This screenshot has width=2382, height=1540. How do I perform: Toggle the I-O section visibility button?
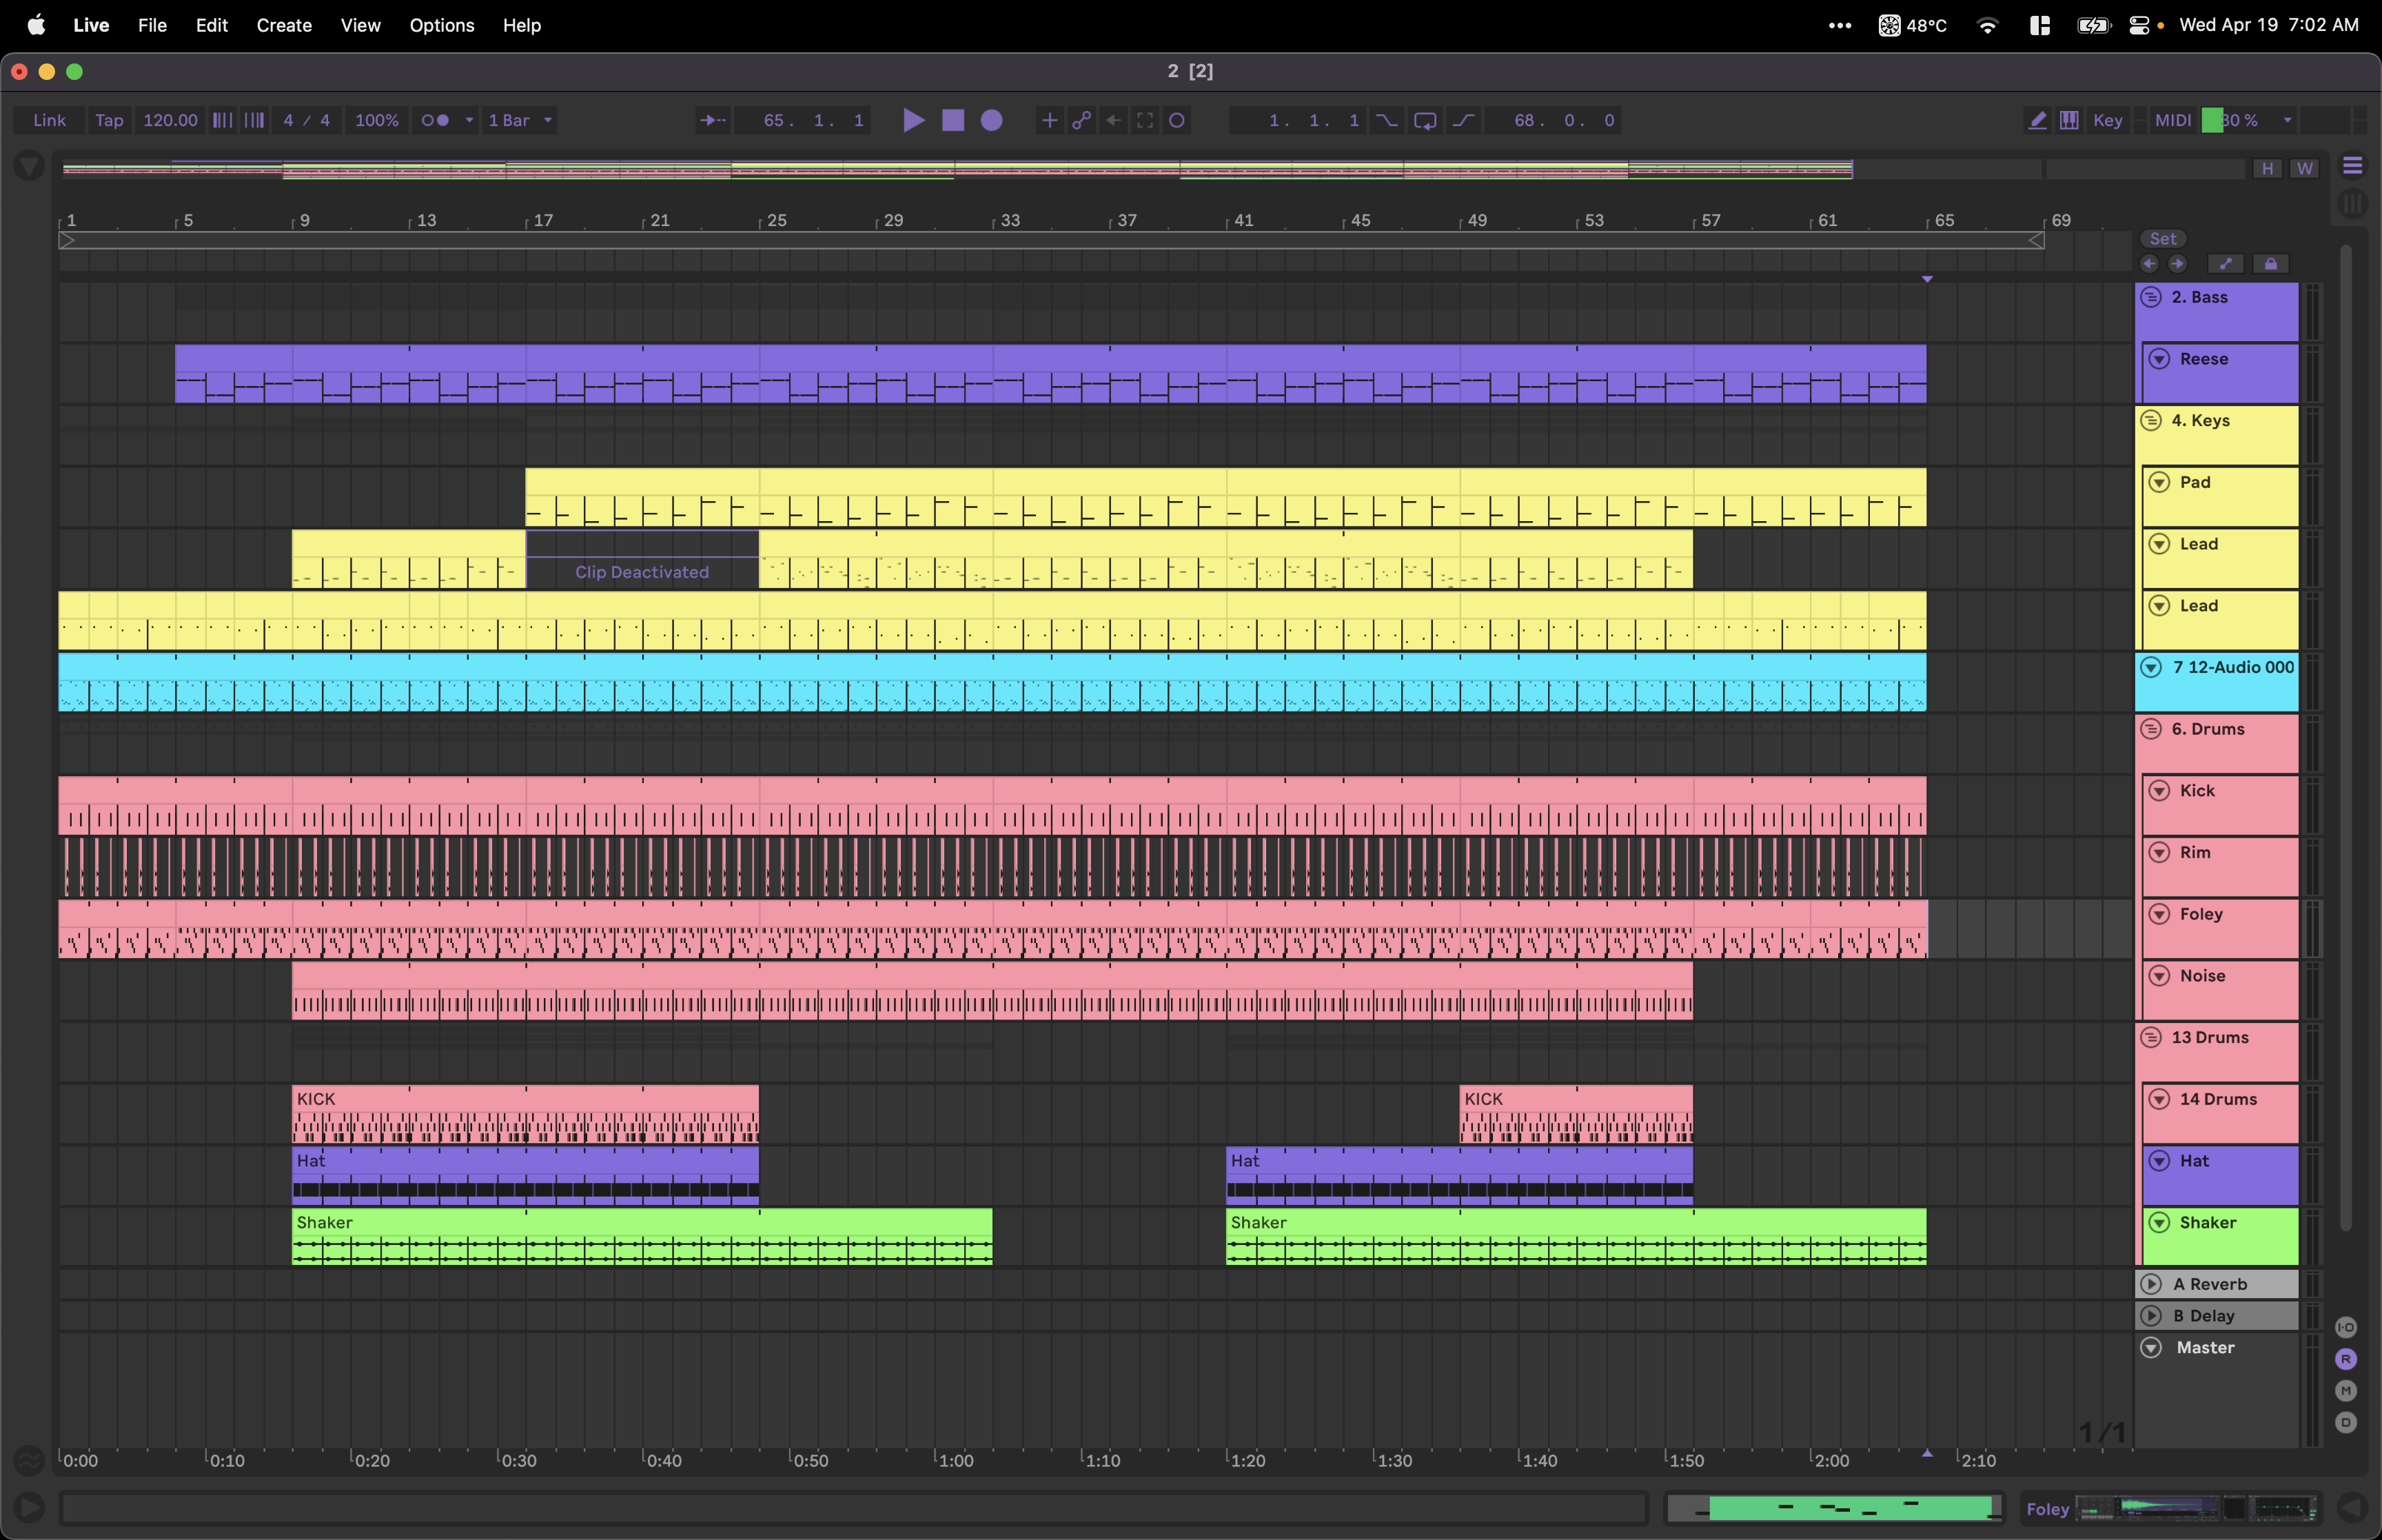(x=2346, y=1327)
